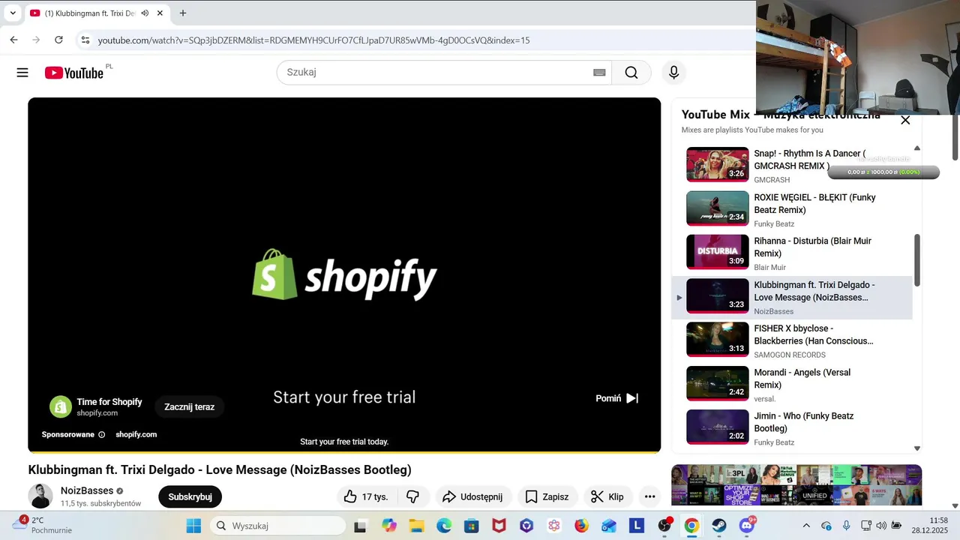This screenshot has width=960, height=540.
Task: Click Zacznij teraz ad button
Action: coord(190,406)
